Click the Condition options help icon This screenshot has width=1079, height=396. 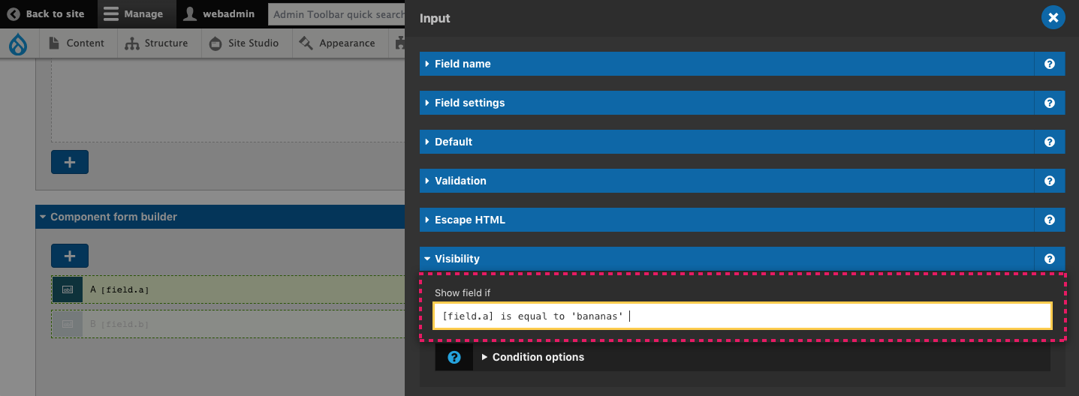coord(454,357)
